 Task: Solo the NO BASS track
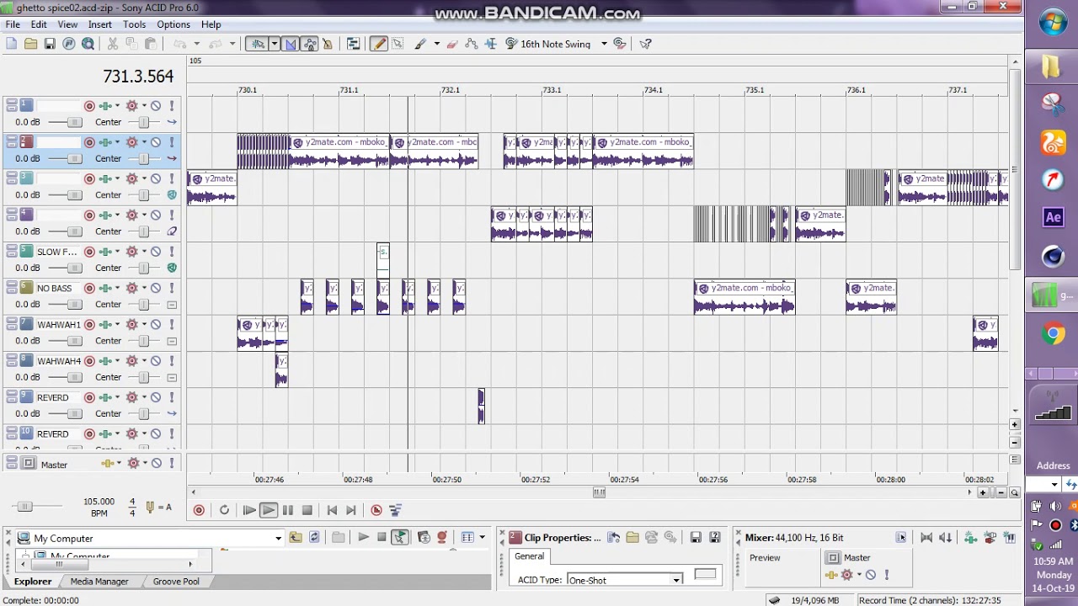[172, 288]
